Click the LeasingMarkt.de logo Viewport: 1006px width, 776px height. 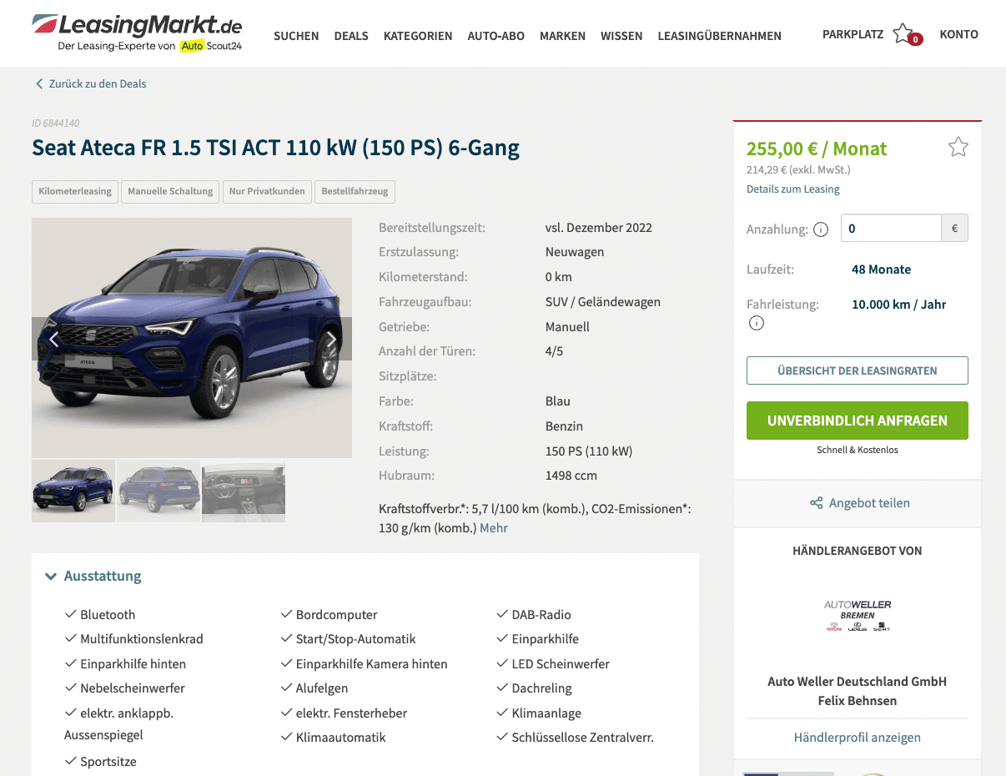[137, 33]
